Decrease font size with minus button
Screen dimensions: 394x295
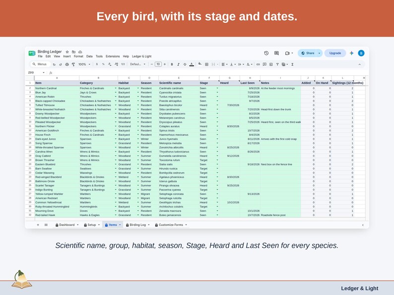click(151, 64)
